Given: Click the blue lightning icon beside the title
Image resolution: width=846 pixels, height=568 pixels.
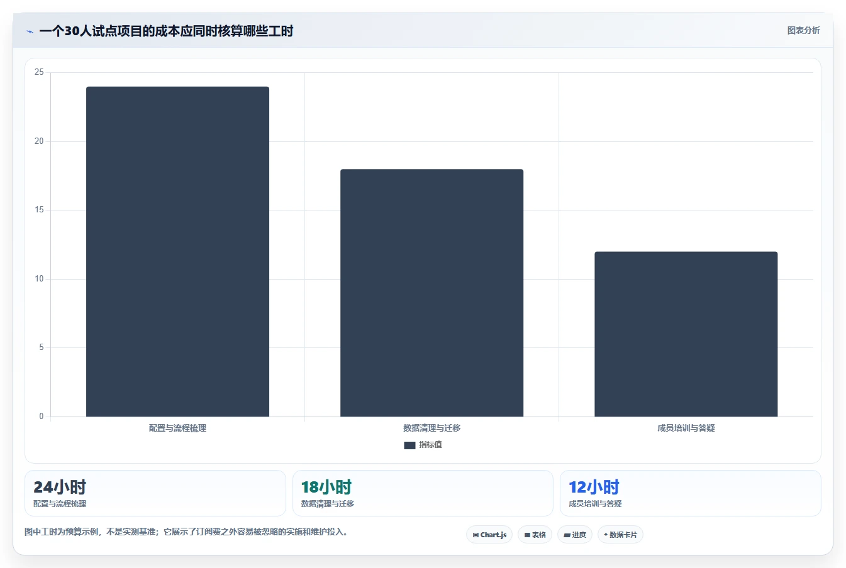Looking at the screenshot, I should point(30,31).
